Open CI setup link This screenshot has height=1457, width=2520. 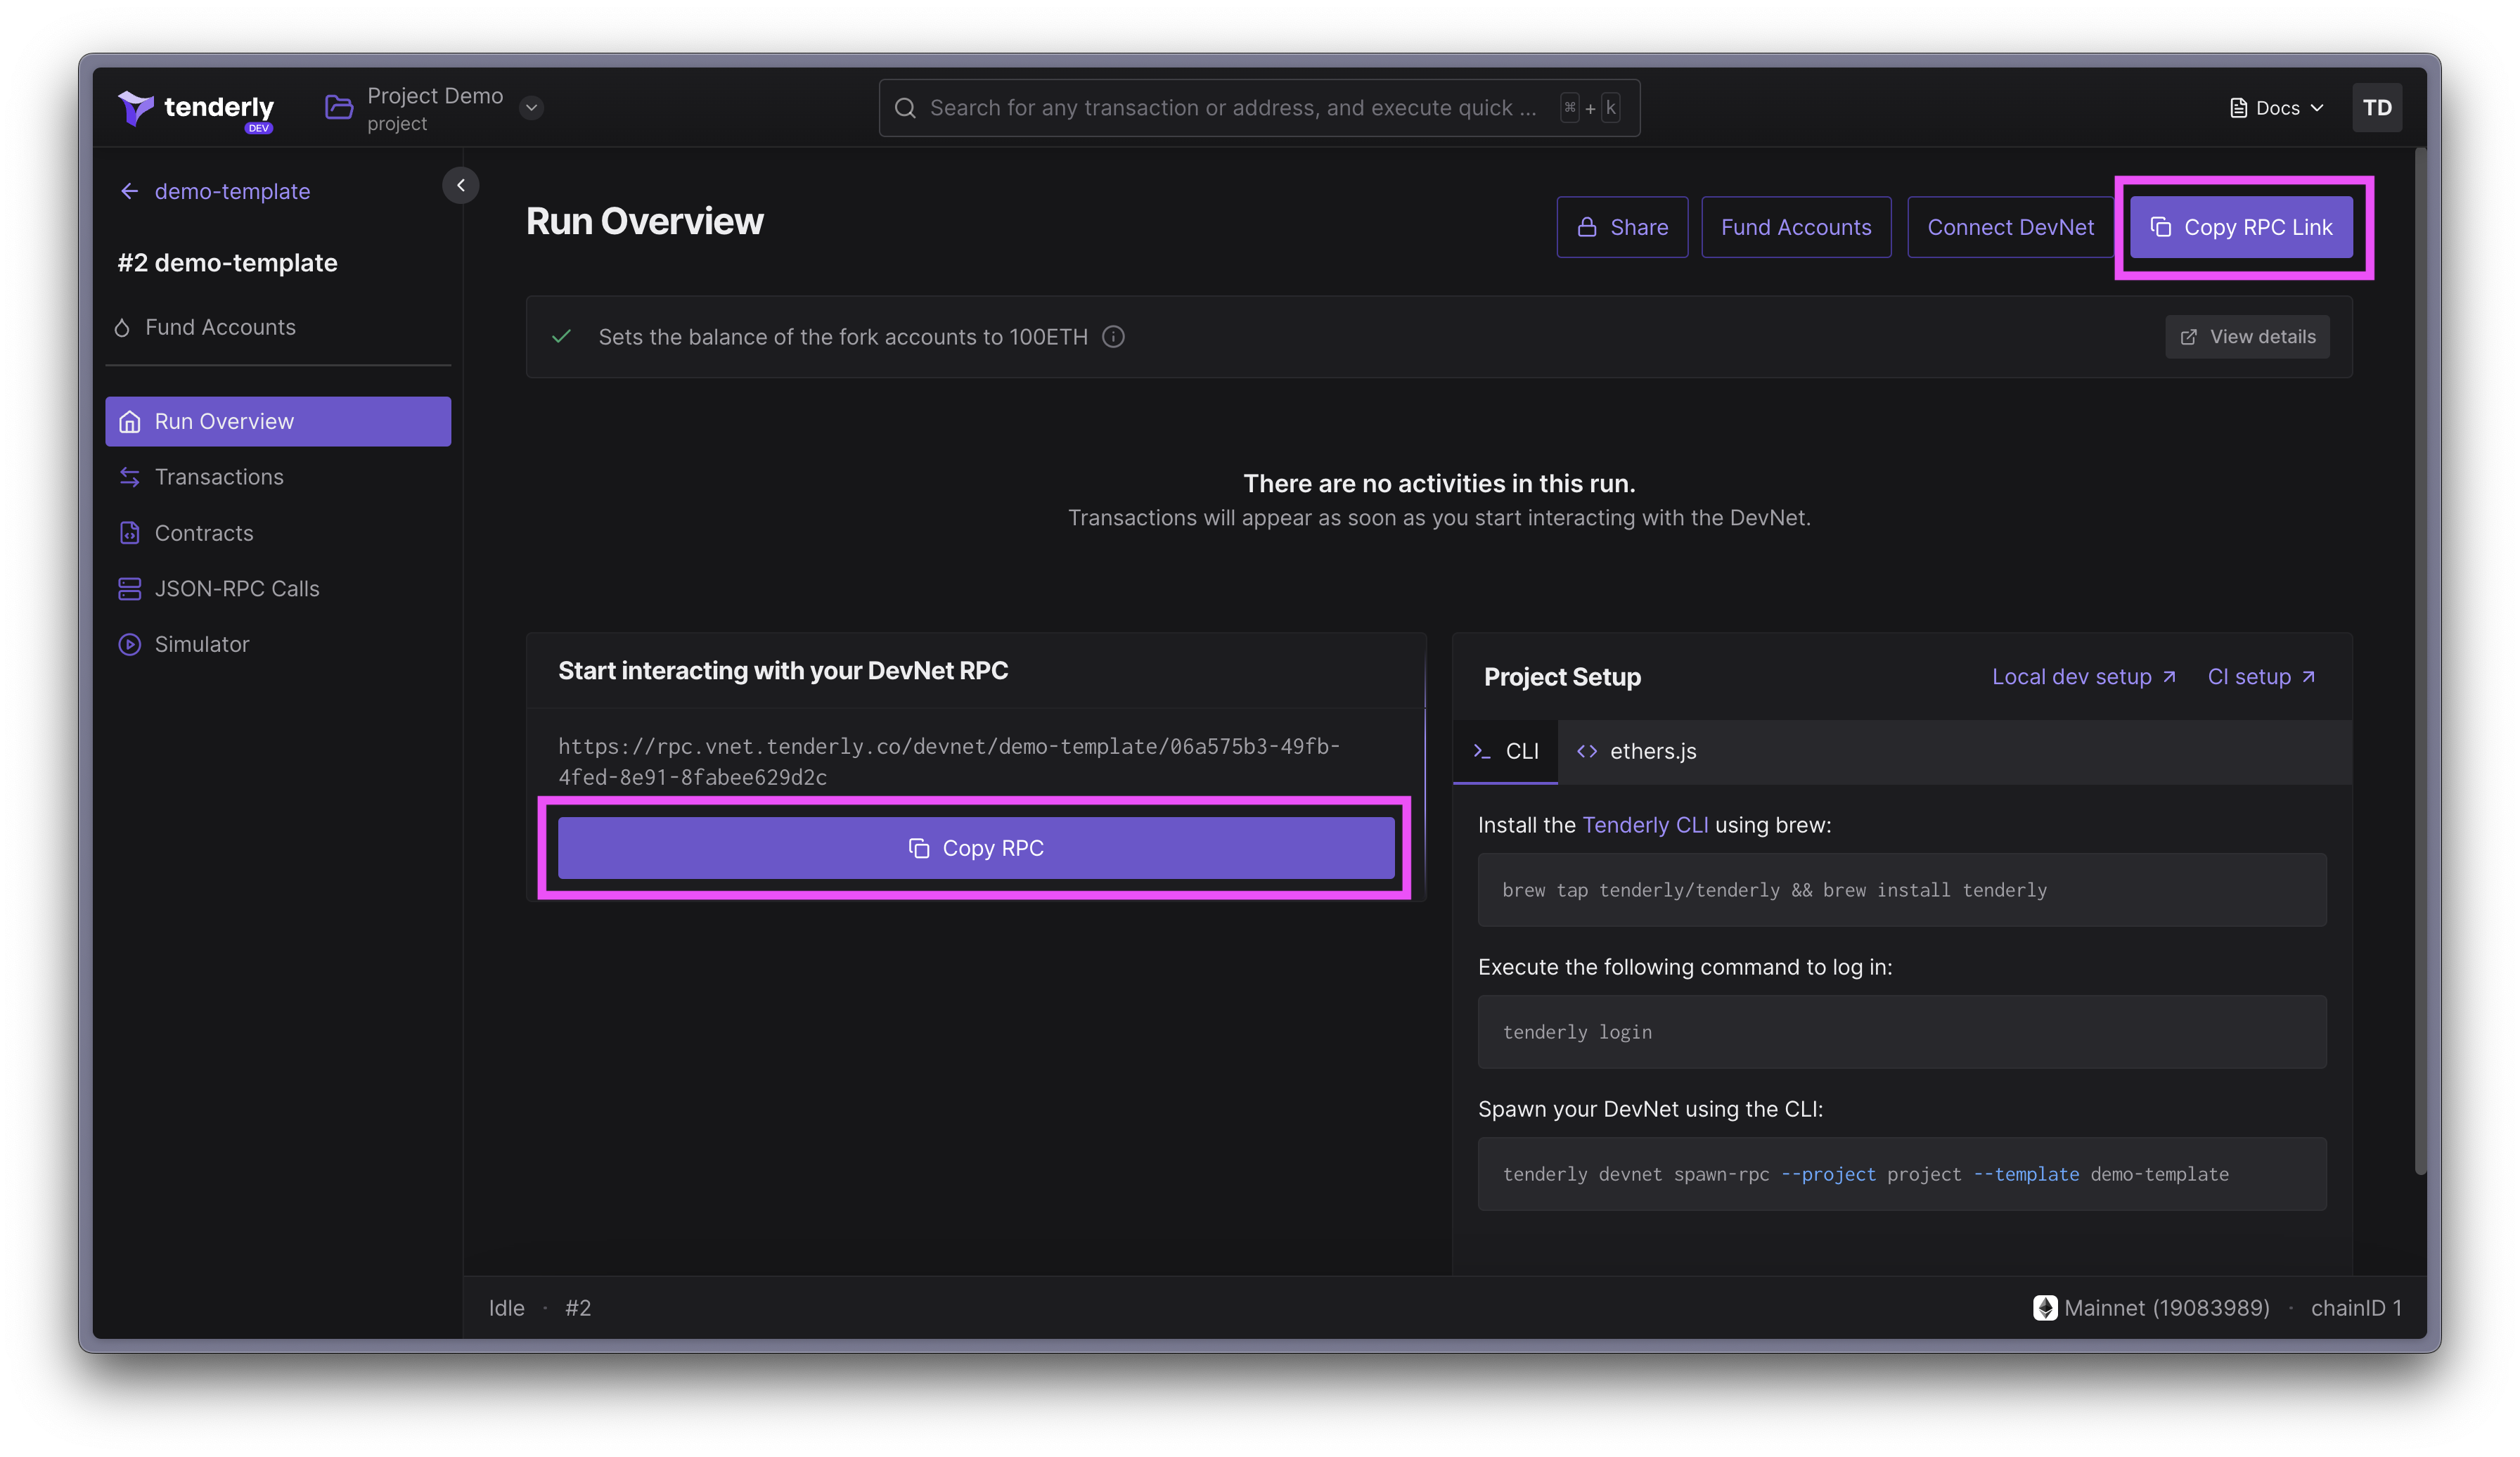click(x=2261, y=677)
